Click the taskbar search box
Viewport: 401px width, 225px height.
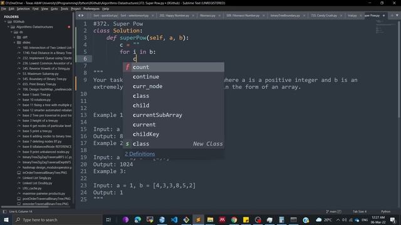(57, 219)
